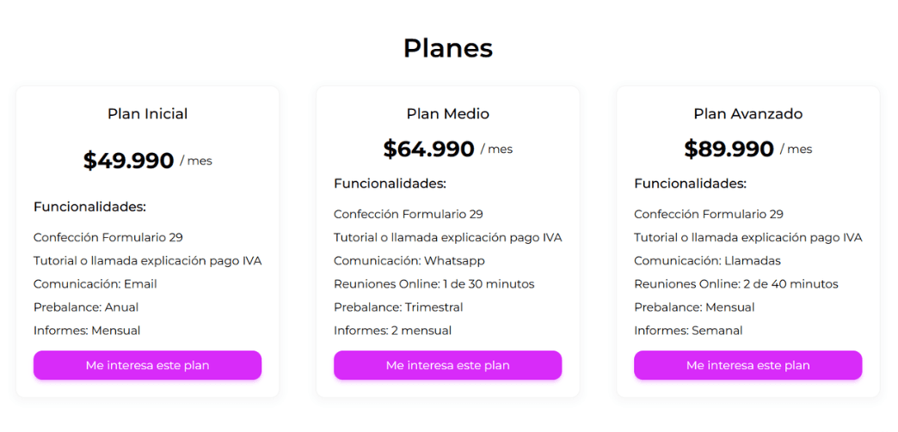Viewport: 898px width, 432px height.
Task: Click "Comunicación: Llamadas" feature line
Action: click(709, 260)
